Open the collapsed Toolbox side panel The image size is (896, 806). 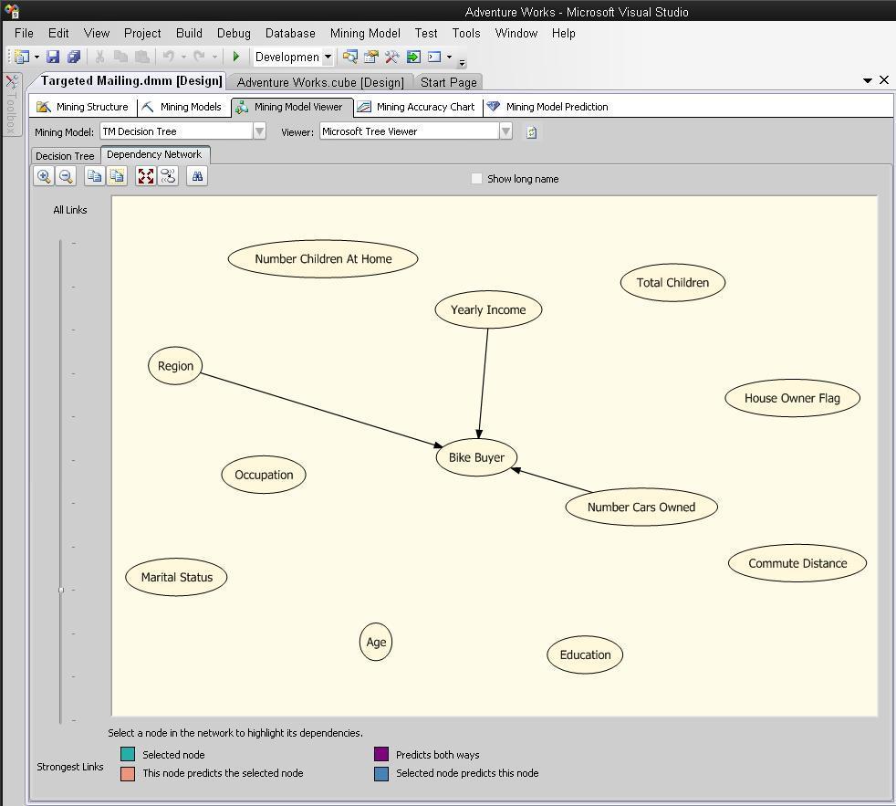click(x=11, y=105)
